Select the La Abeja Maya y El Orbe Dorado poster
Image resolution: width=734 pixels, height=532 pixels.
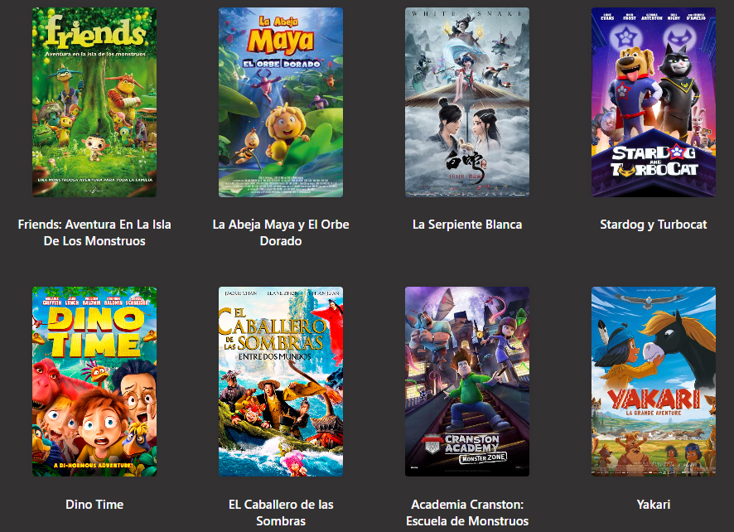[280, 102]
